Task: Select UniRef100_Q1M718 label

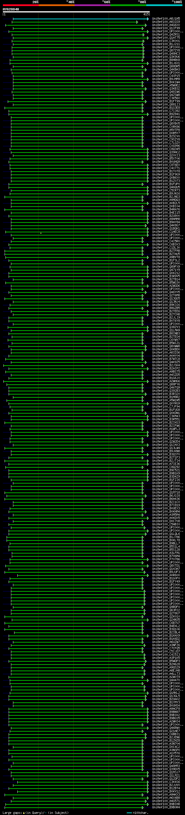Action: (166, 492)
